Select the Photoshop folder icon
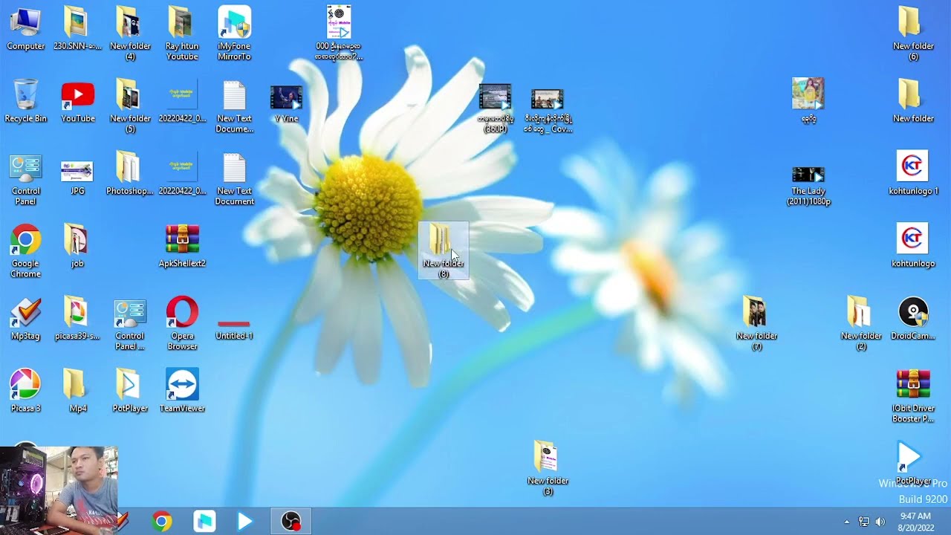The width and height of the screenshot is (951, 535). click(129, 174)
